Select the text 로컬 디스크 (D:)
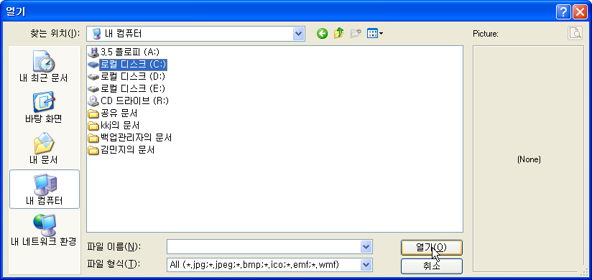Screen dimensions: 592x280 pyautogui.click(x=133, y=77)
